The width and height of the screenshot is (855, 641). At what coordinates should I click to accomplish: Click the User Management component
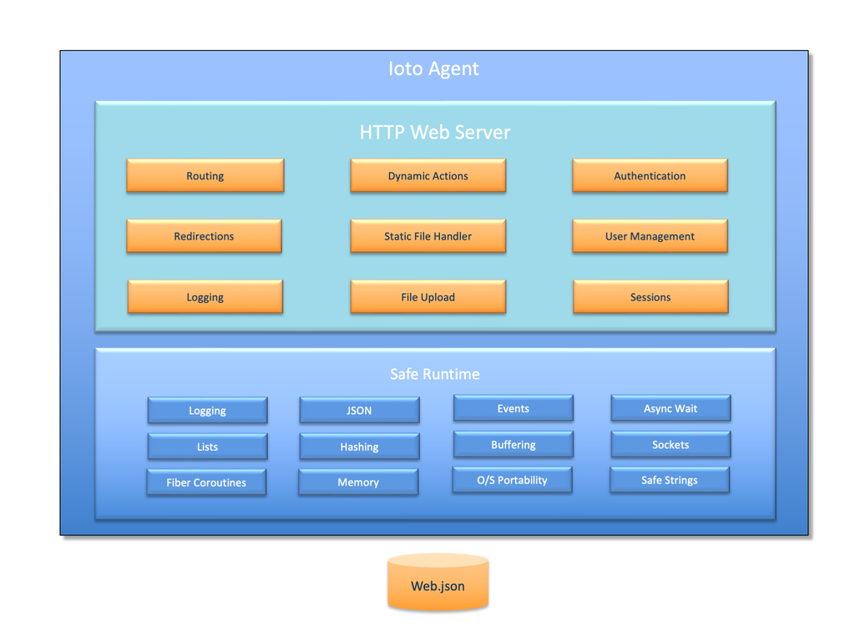[x=650, y=236]
